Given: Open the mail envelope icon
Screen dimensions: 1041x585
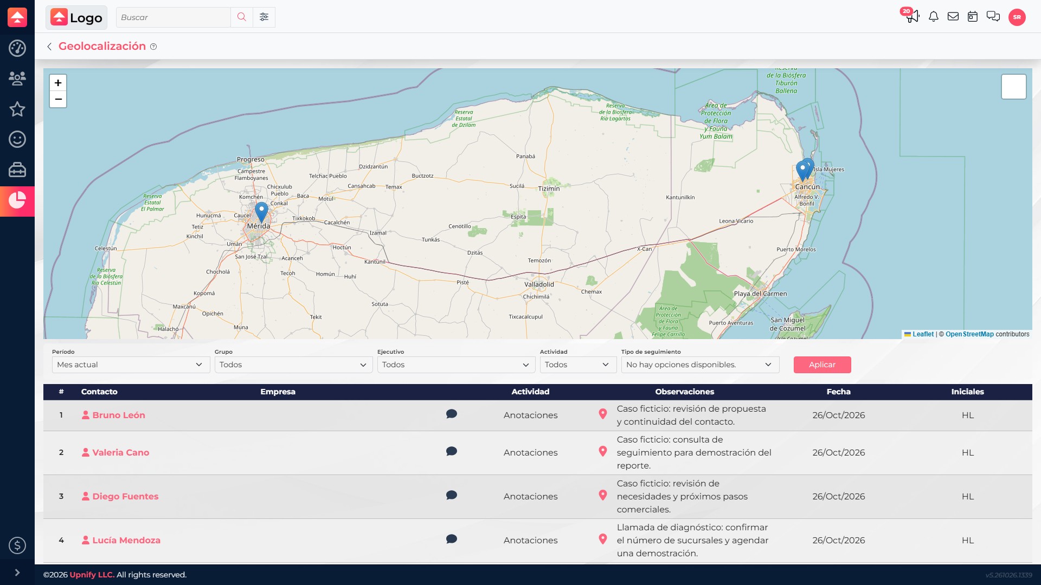Looking at the screenshot, I should coord(953,17).
